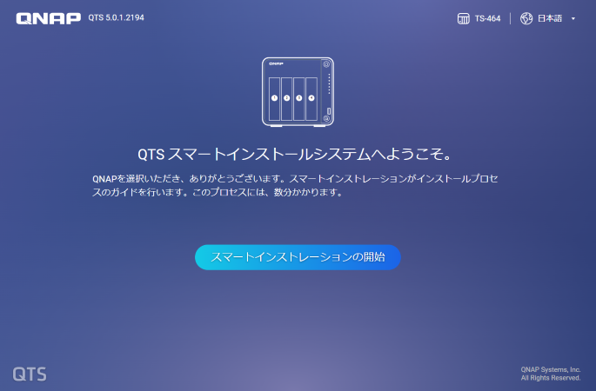The image size is (596, 391).
Task: Click the QTS 5.0.1.2194 version text
Action: tap(117, 17)
